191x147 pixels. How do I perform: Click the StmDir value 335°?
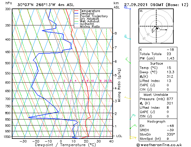[171, 134]
